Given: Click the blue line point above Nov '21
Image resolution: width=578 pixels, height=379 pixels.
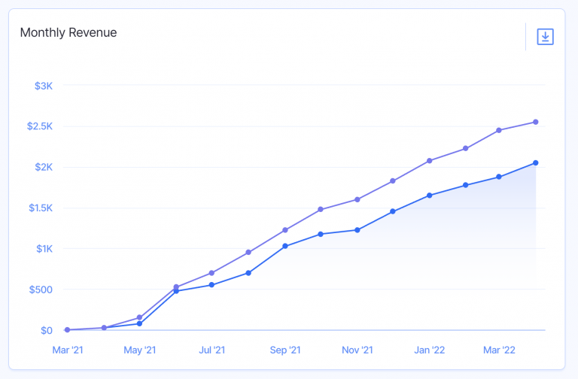Looking at the screenshot, I should [x=357, y=230].
